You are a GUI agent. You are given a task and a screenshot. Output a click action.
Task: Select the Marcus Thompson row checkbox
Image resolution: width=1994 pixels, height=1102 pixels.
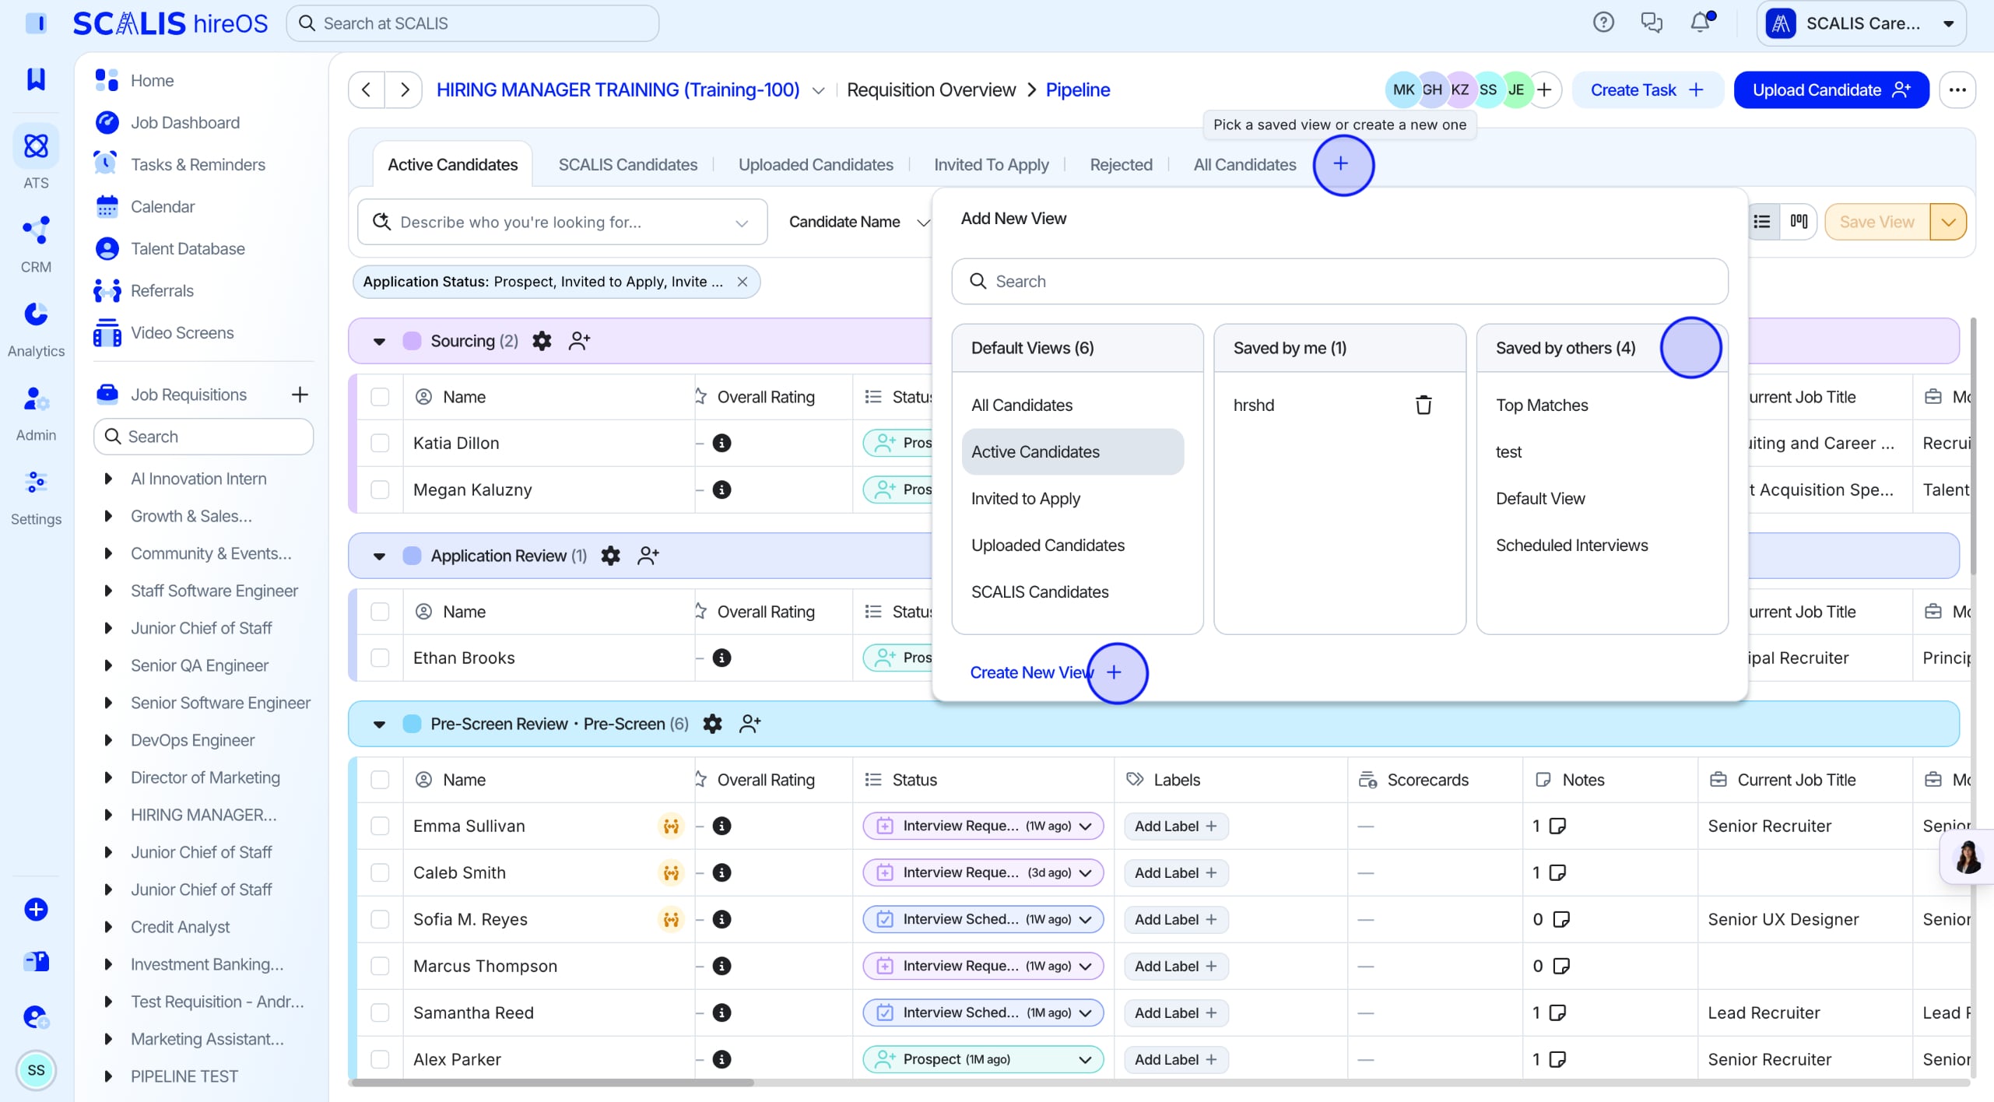click(x=380, y=966)
